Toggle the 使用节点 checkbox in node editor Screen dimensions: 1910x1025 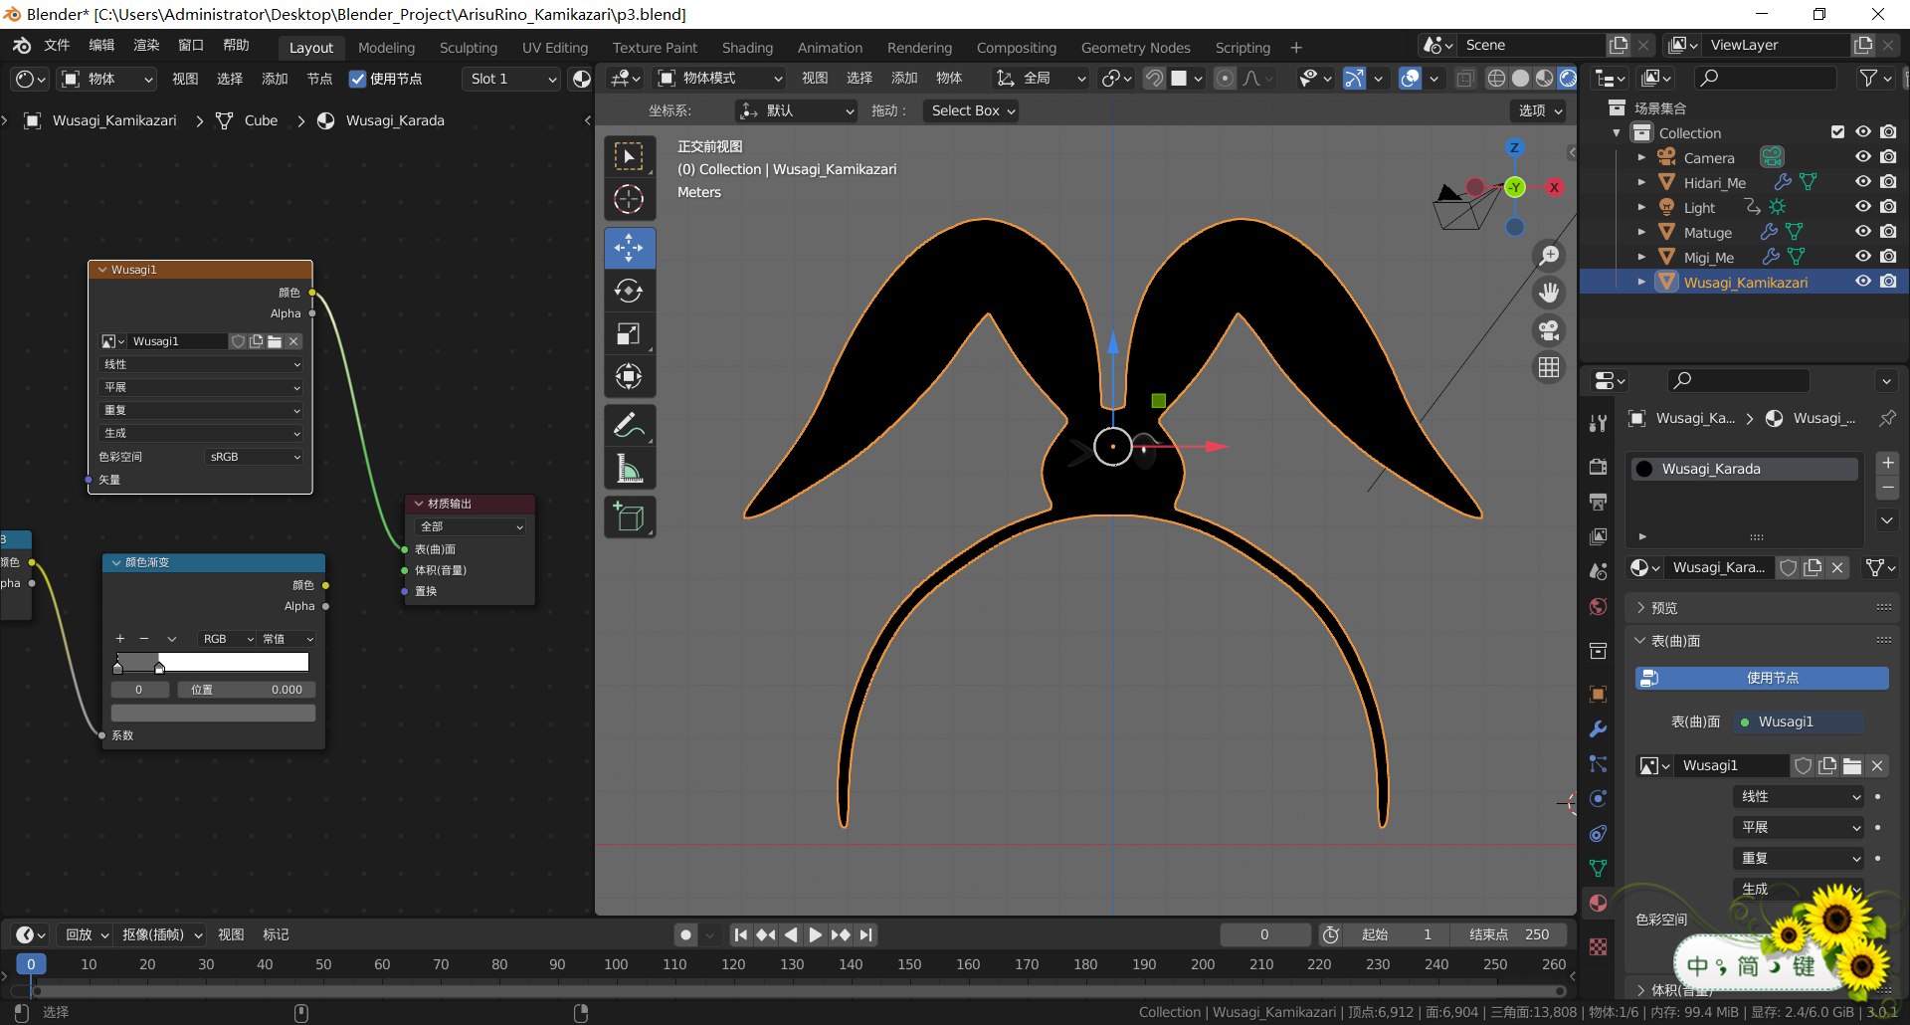(x=357, y=79)
